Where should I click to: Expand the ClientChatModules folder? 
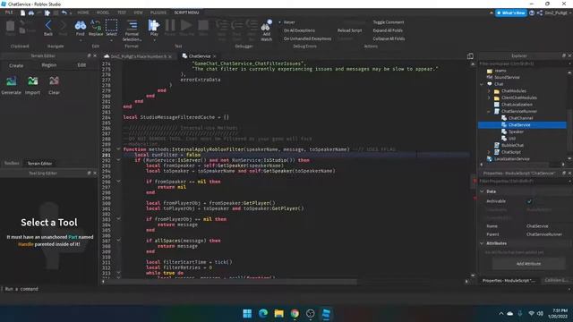(489, 97)
